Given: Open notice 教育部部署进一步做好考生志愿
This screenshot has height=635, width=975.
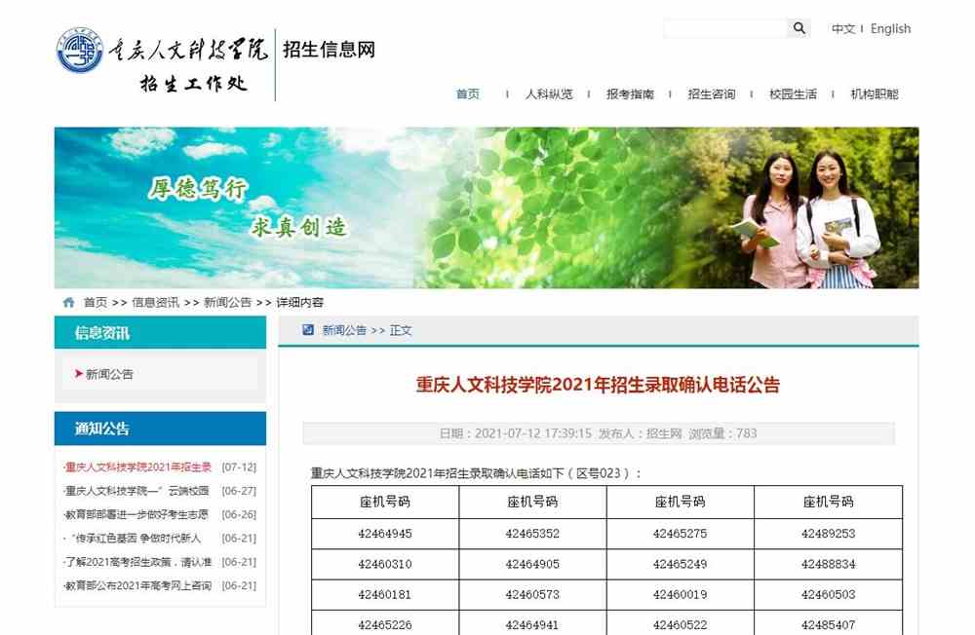Looking at the screenshot, I should coord(136,514).
